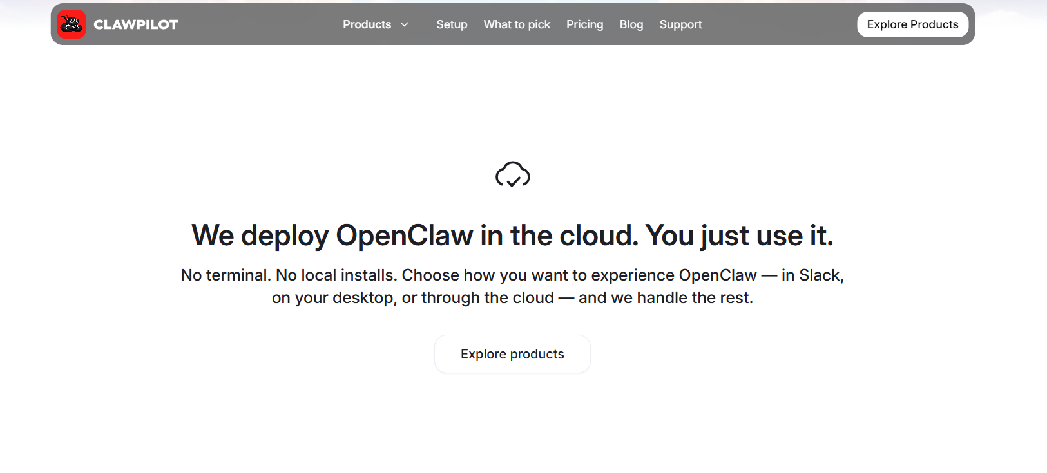Click the OpenClaw word in the headline
Image resolution: width=1047 pixels, height=473 pixels.
[x=405, y=236]
